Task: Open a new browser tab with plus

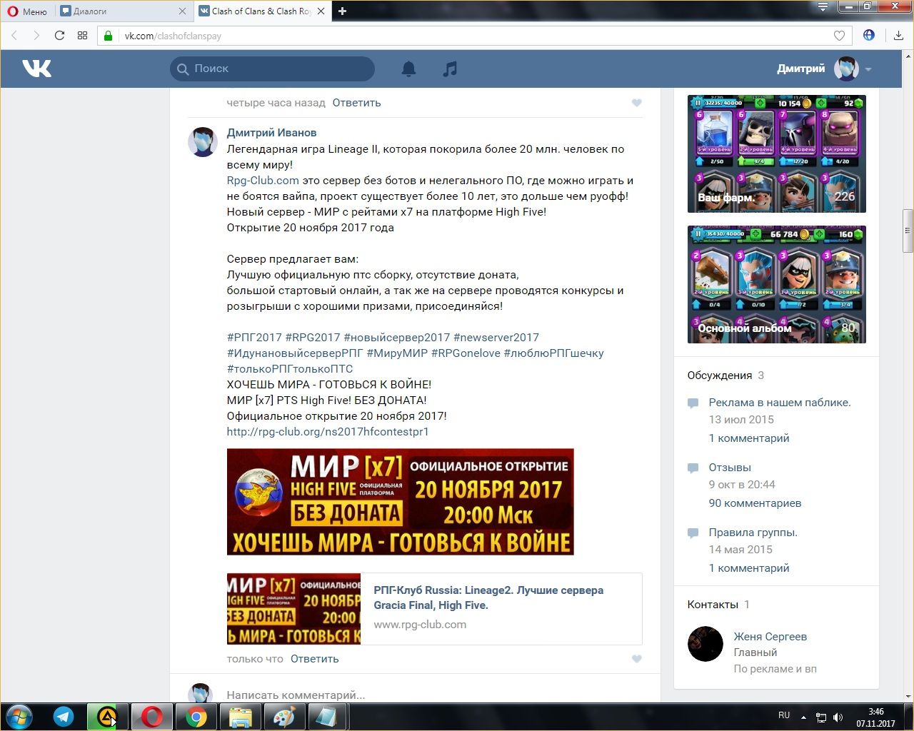Action: pos(343,11)
